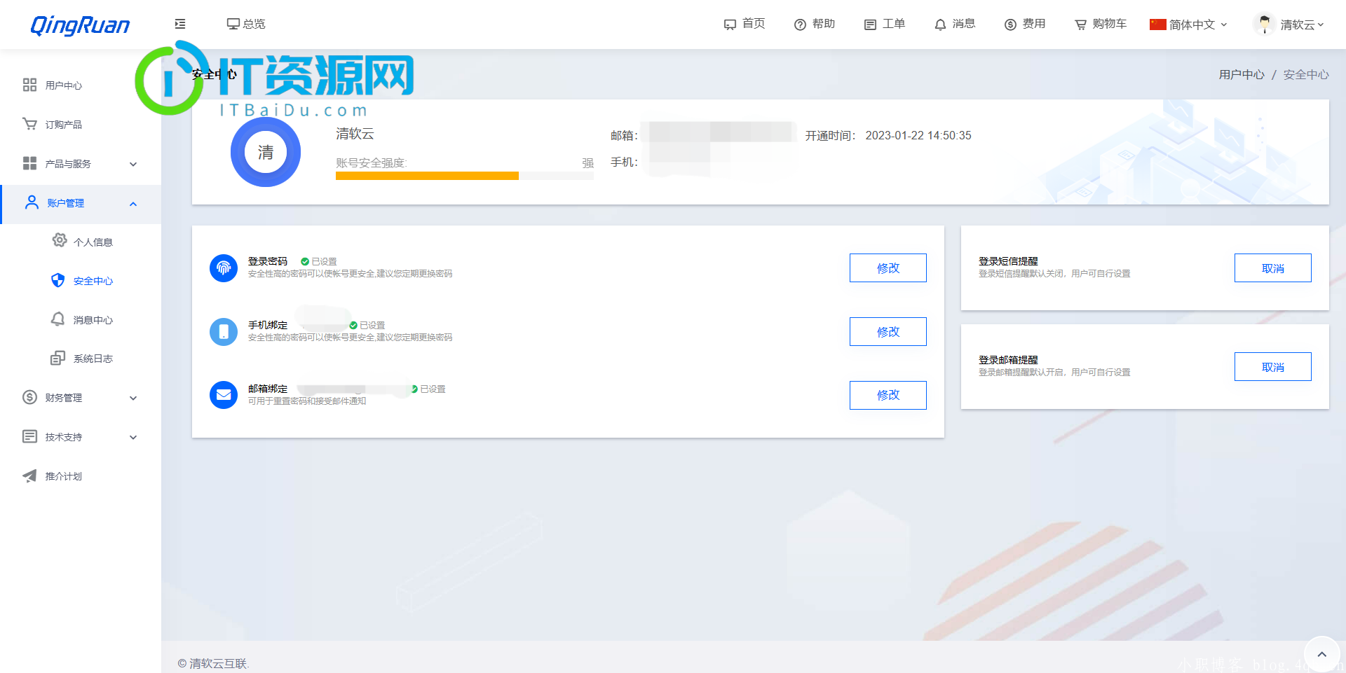Collapse the sidebar with the menu fold icon
The width and height of the screenshot is (1346, 673).
tap(180, 24)
